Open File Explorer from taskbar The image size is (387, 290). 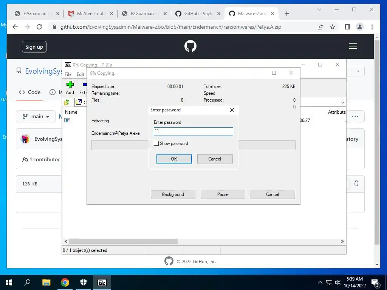pos(46,282)
